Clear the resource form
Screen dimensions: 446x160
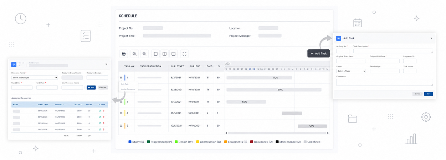(x=103, y=87)
